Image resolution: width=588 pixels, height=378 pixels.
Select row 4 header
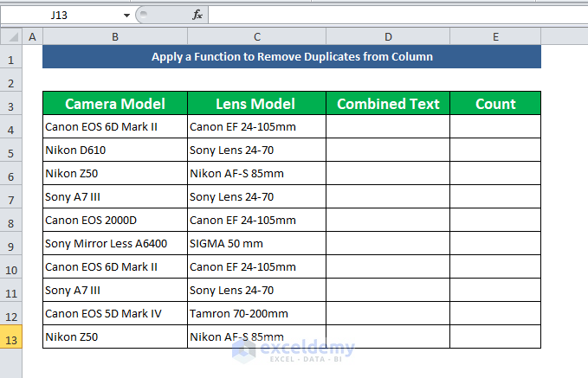click(11, 126)
